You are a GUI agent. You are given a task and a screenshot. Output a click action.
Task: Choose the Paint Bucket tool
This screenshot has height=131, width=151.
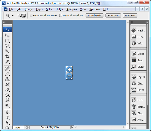(x=7, y=95)
